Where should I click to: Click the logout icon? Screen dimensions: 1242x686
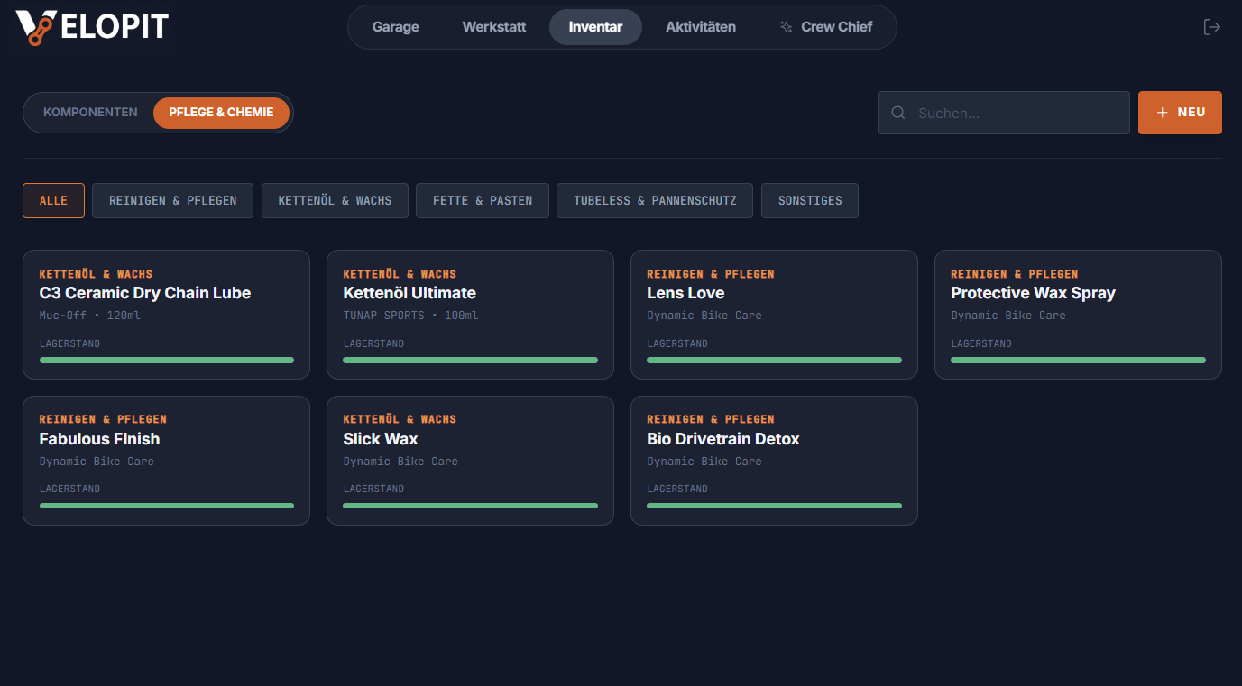pos(1212,27)
